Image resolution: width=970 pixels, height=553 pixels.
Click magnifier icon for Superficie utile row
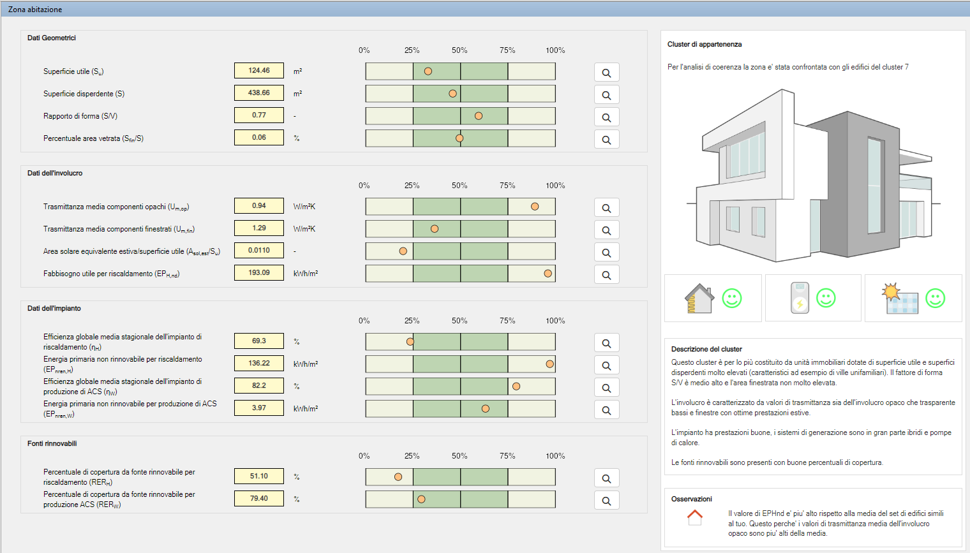pyautogui.click(x=606, y=73)
